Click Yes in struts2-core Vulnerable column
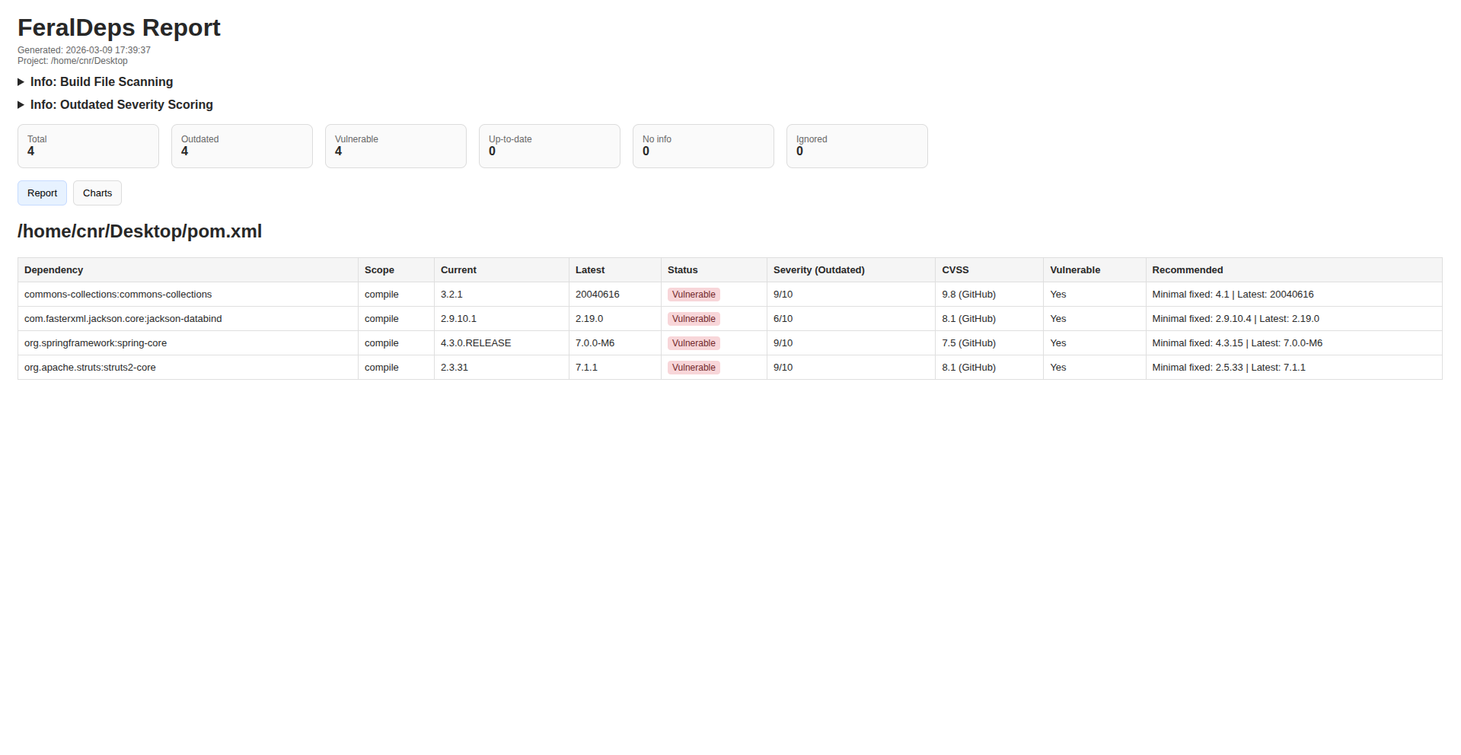This screenshot has width=1461, height=755. (x=1058, y=368)
